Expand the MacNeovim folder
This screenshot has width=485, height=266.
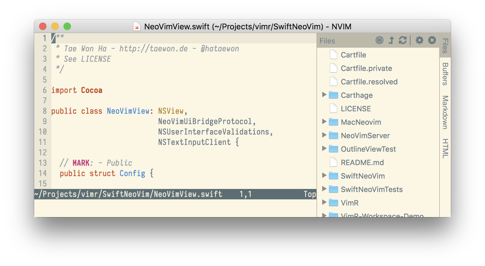click(x=324, y=122)
